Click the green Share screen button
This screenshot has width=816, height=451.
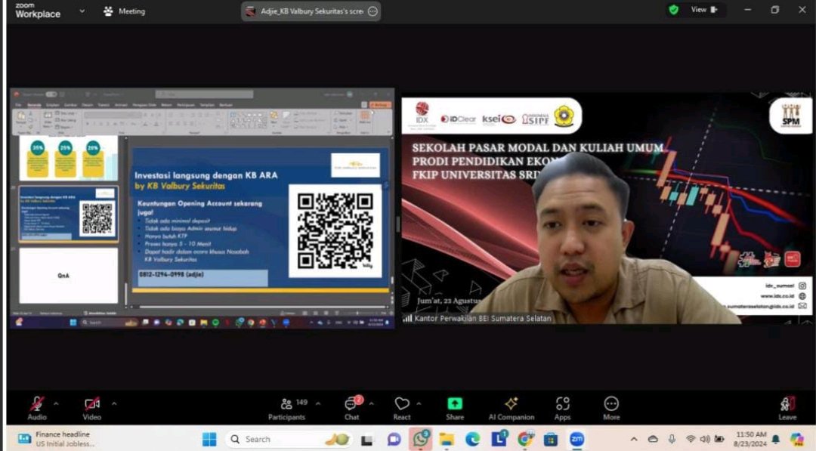point(455,408)
